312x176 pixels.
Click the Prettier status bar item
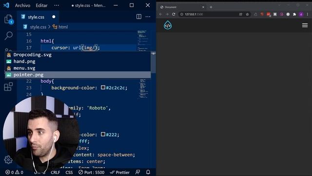119,172
